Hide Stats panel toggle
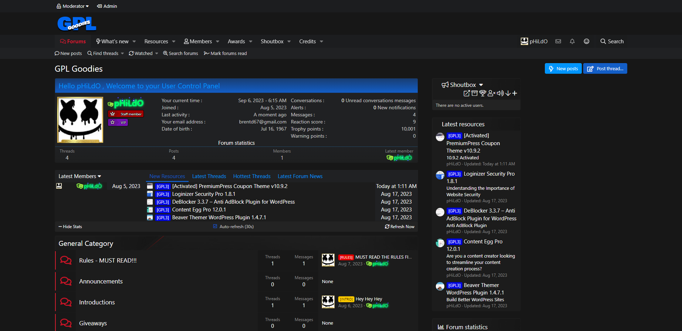 pyautogui.click(x=70, y=227)
